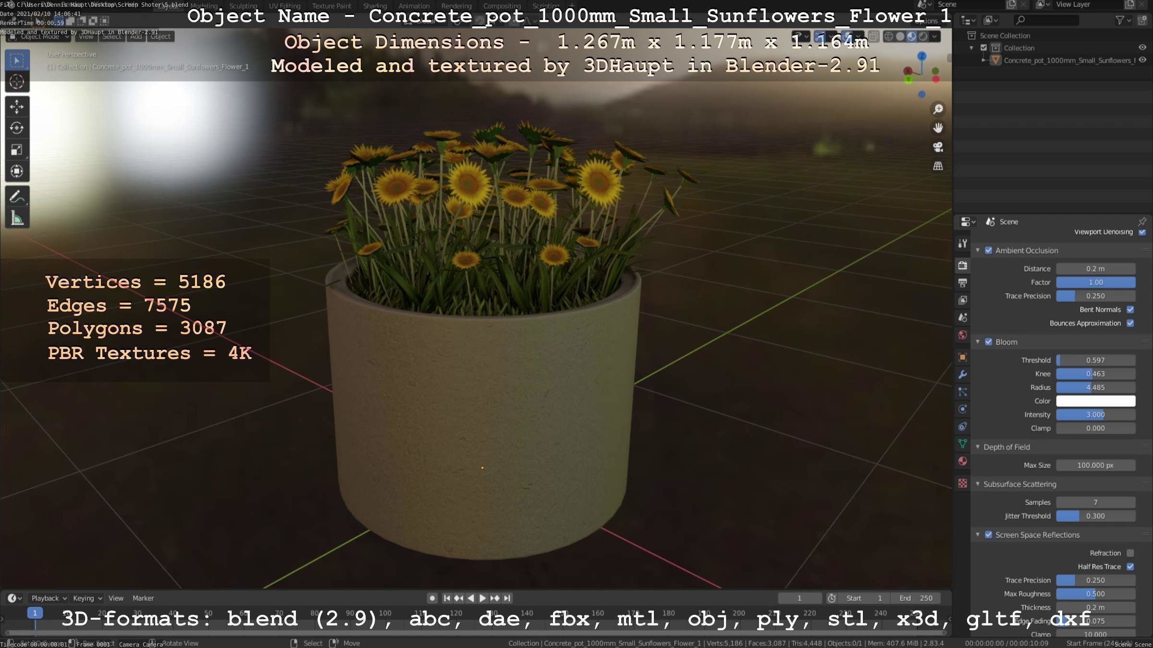Image resolution: width=1153 pixels, height=648 pixels.
Task: Open the Object Data mesh tab
Action: 962,444
